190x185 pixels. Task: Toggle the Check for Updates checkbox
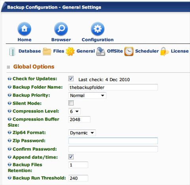click(71, 79)
